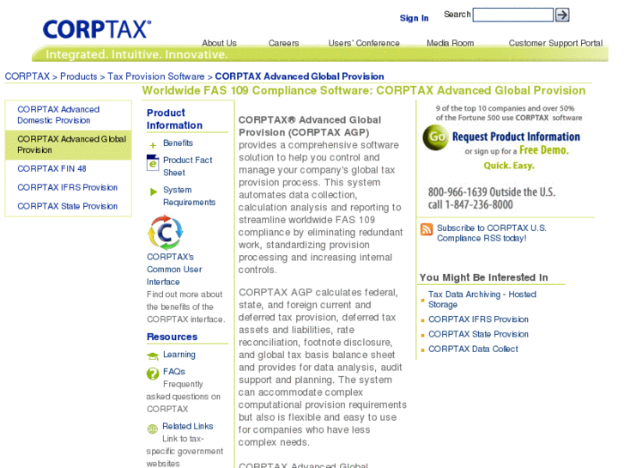Open the Media Room menu item
The image size is (624, 468).
(450, 43)
